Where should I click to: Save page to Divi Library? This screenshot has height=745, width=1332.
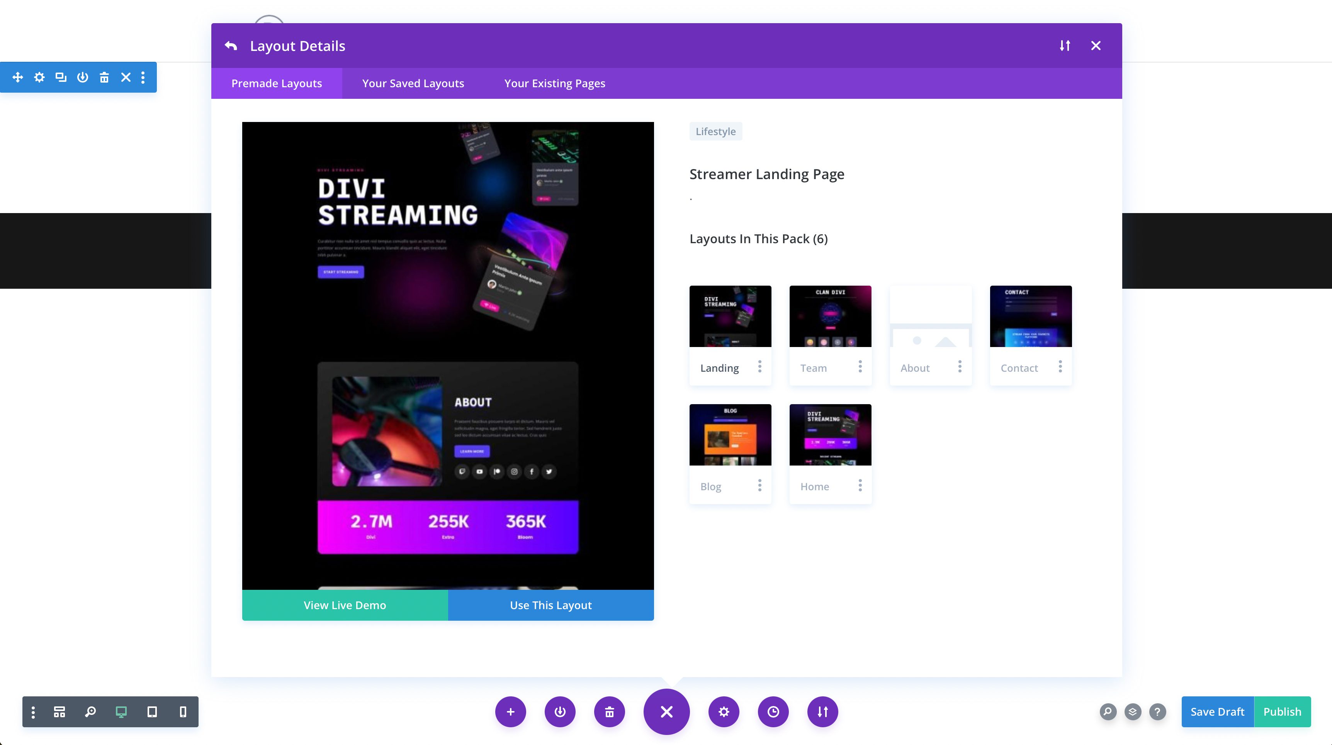pos(561,711)
